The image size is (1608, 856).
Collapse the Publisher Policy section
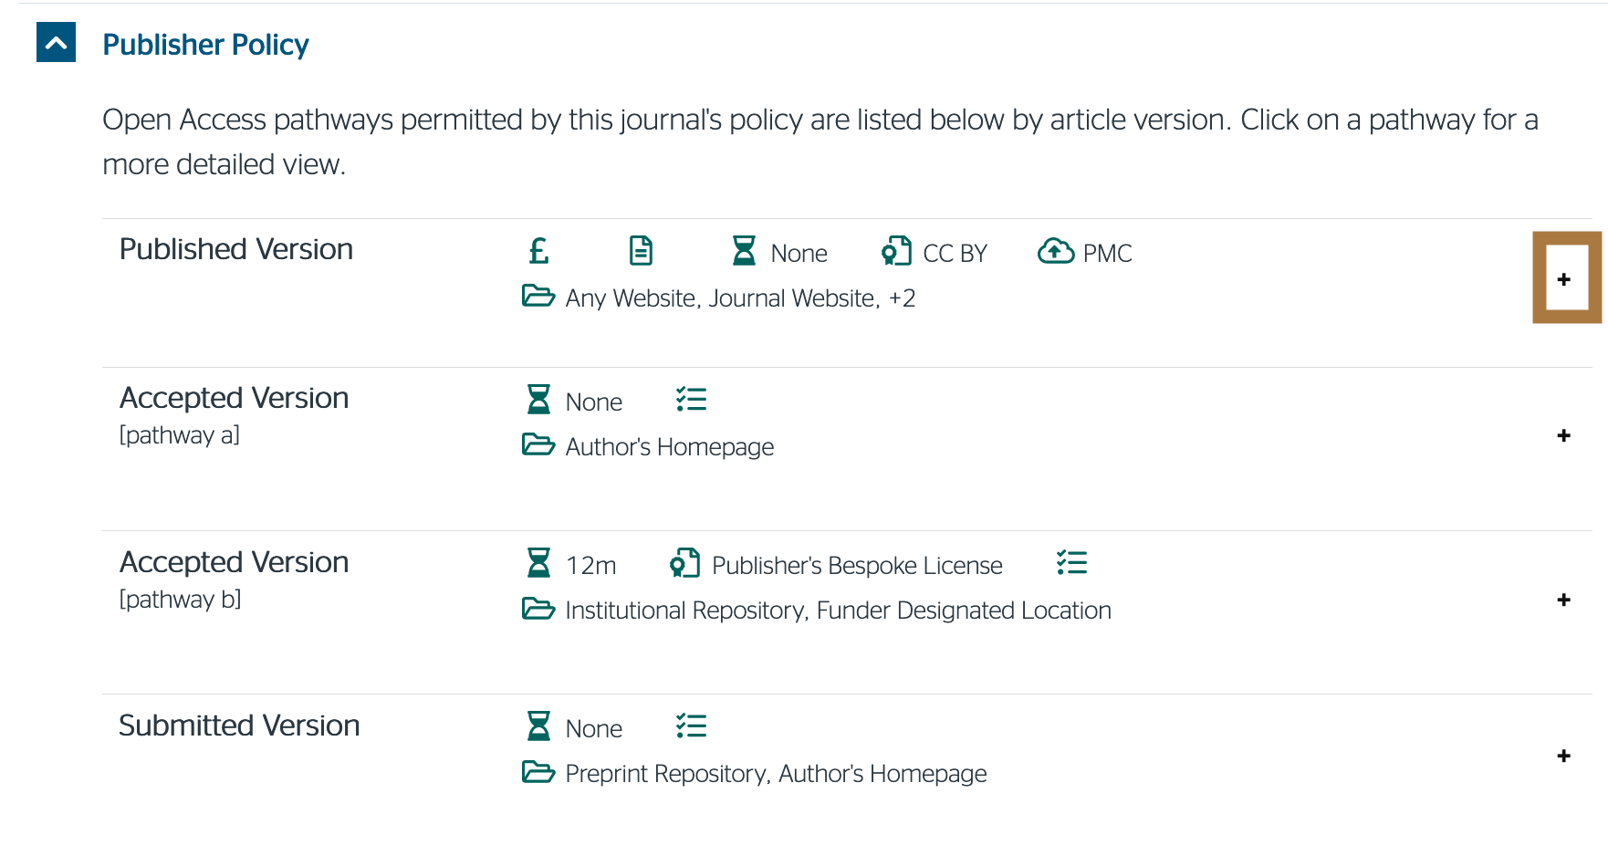(x=56, y=43)
